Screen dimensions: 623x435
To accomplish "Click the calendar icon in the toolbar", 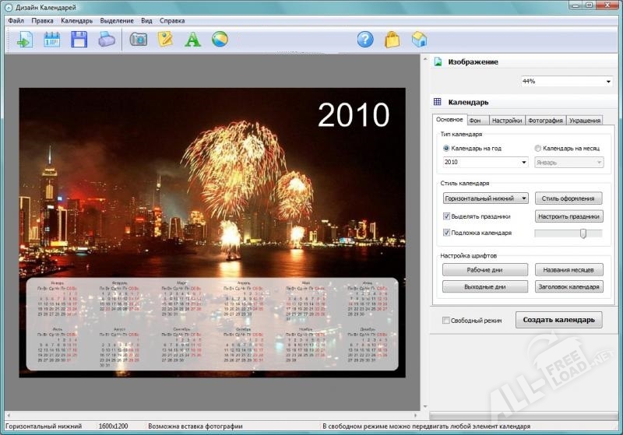I will pos(51,40).
